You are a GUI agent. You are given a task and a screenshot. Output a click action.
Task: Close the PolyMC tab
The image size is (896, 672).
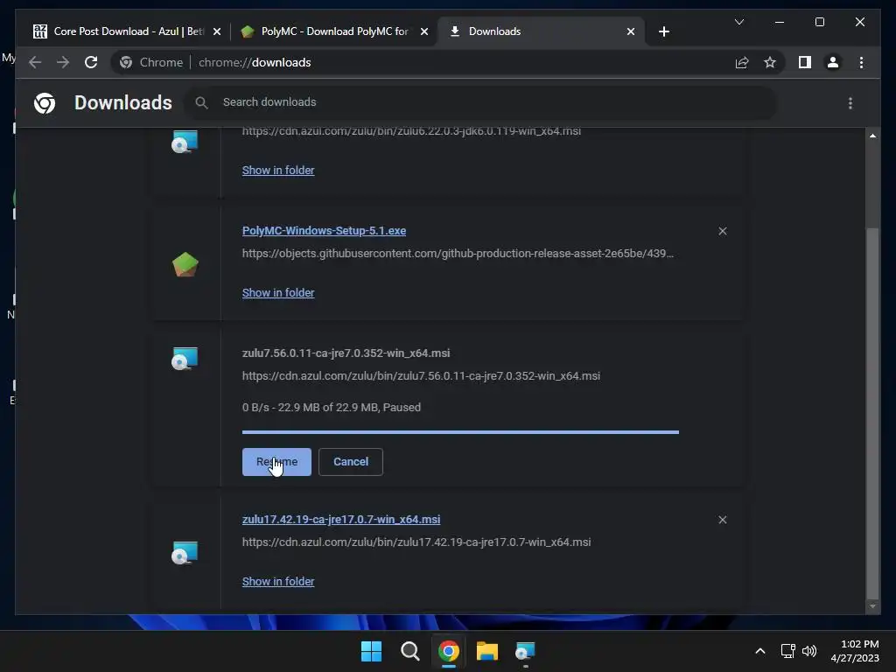click(x=424, y=31)
